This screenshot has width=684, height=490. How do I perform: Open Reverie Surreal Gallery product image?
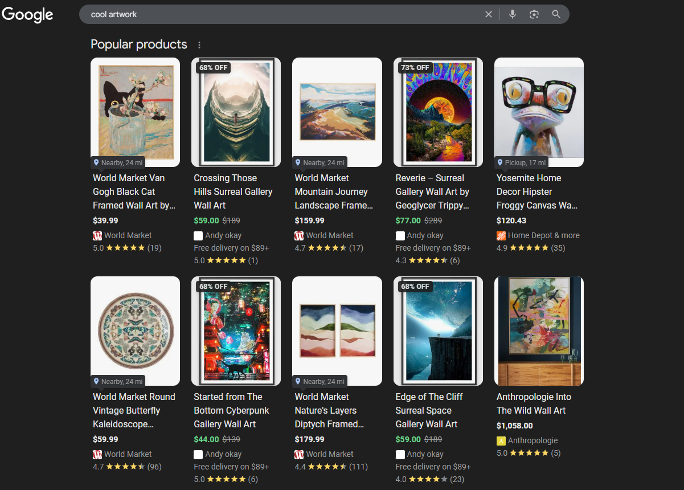pos(438,112)
